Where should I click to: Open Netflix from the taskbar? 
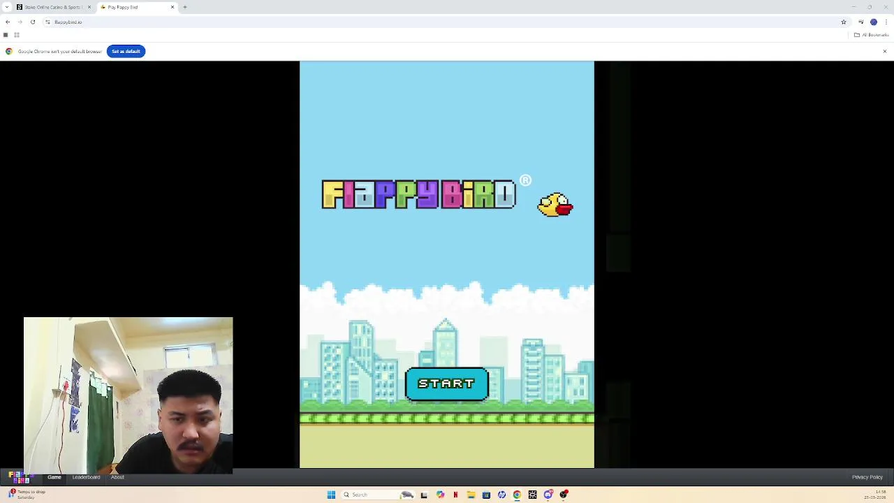[455, 495]
